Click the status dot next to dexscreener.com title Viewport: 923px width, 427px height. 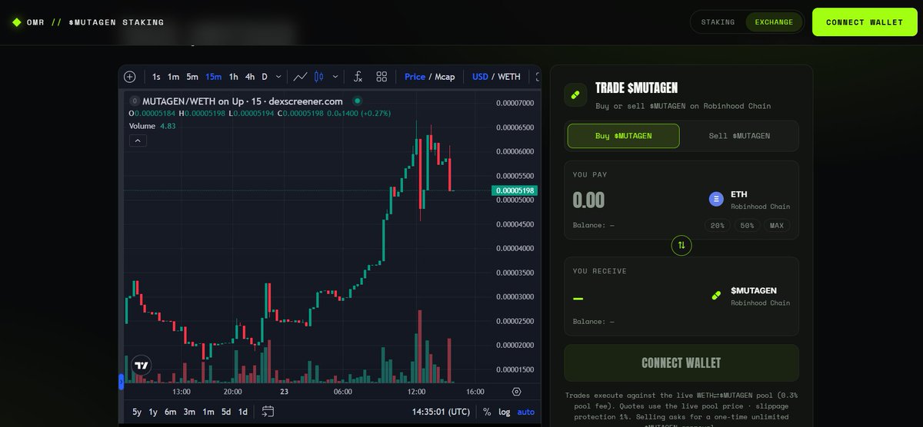357,101
